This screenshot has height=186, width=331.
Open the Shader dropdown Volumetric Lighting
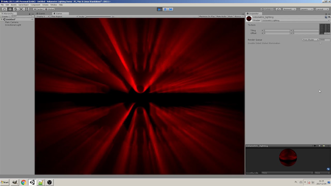coord(296,20)
